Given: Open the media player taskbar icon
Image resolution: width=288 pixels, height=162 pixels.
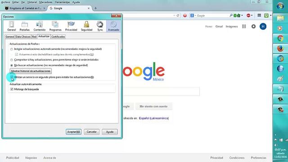Looking at the screenshot, I should [280, 28].
